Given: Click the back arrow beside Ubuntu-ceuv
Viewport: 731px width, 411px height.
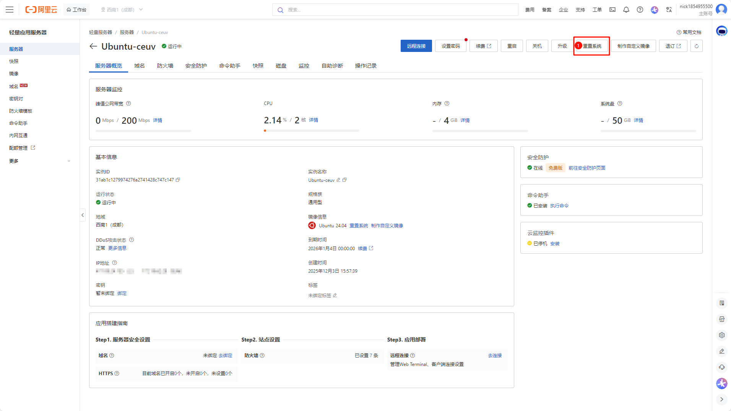Looking at the screenshot, I should (93, 46).
